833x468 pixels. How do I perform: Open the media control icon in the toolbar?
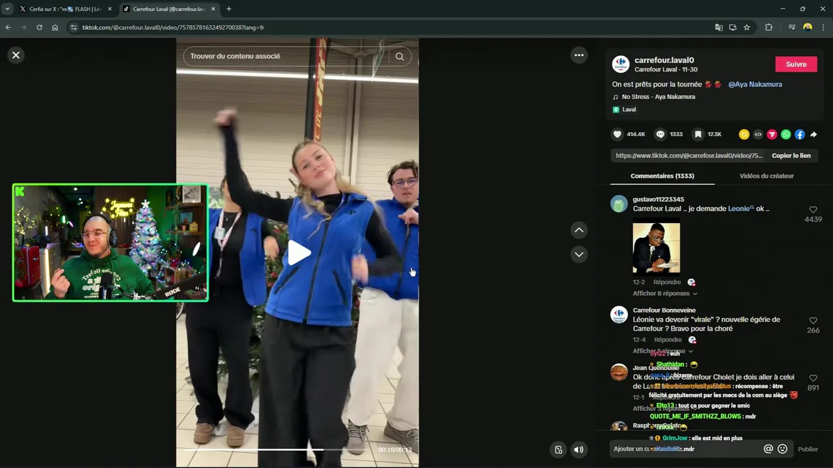pos(791,27)
